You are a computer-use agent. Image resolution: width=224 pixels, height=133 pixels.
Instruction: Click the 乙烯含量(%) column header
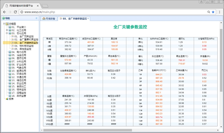182,70
